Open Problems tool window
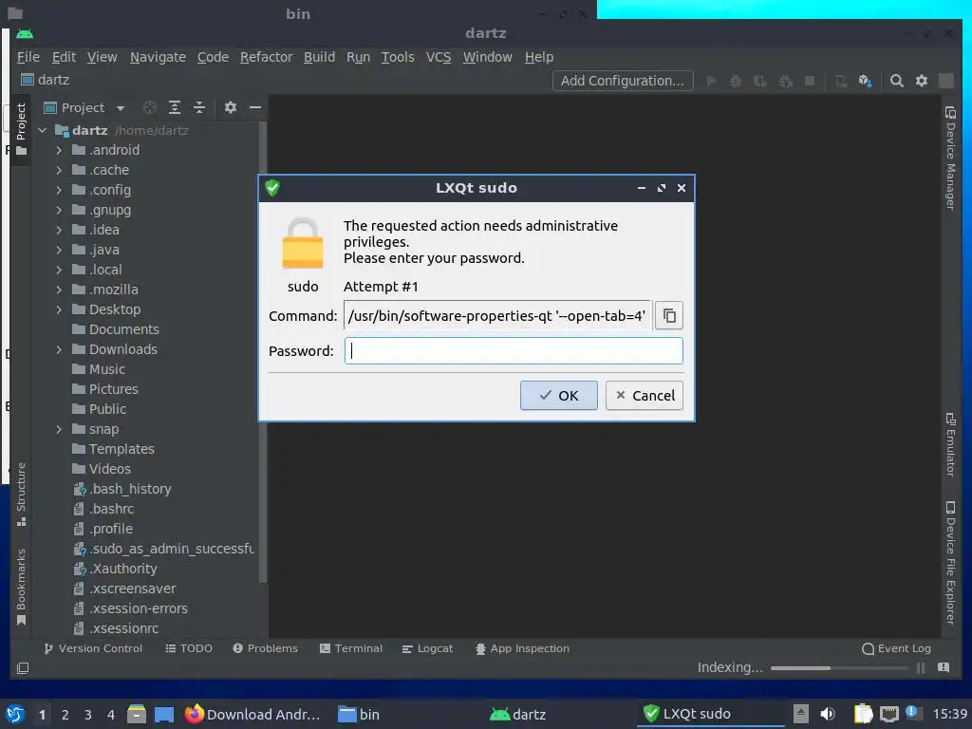972x729 pixels. [266, 648]
